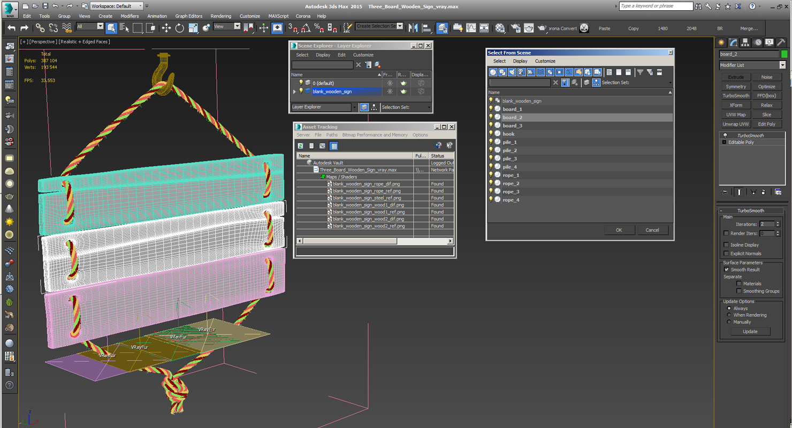
Task: Open the Mirror tool in main toolbar
Action: coord(413,28)
